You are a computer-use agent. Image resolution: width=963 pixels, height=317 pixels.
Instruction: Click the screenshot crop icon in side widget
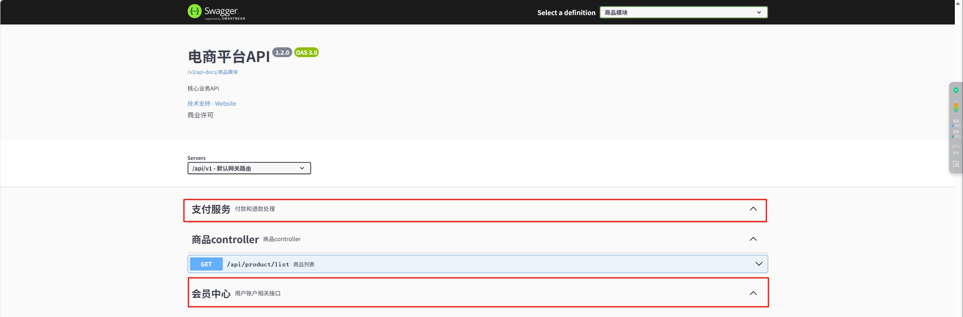(x=956, y=164)
